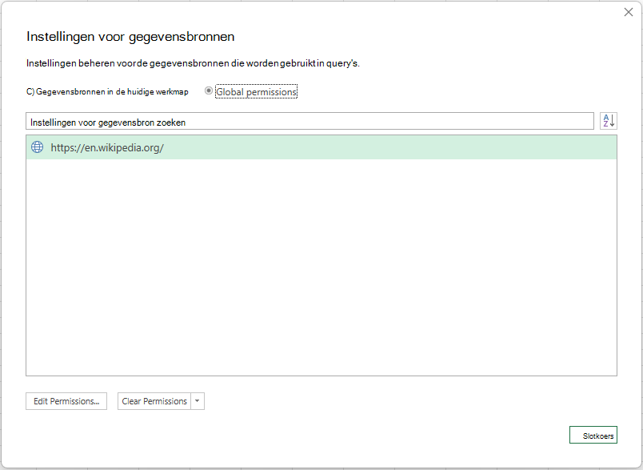This screenshot has height=470, width=643.
Task: Click the globe icon beside wikipedia entry
Action: tap(38, 147)
